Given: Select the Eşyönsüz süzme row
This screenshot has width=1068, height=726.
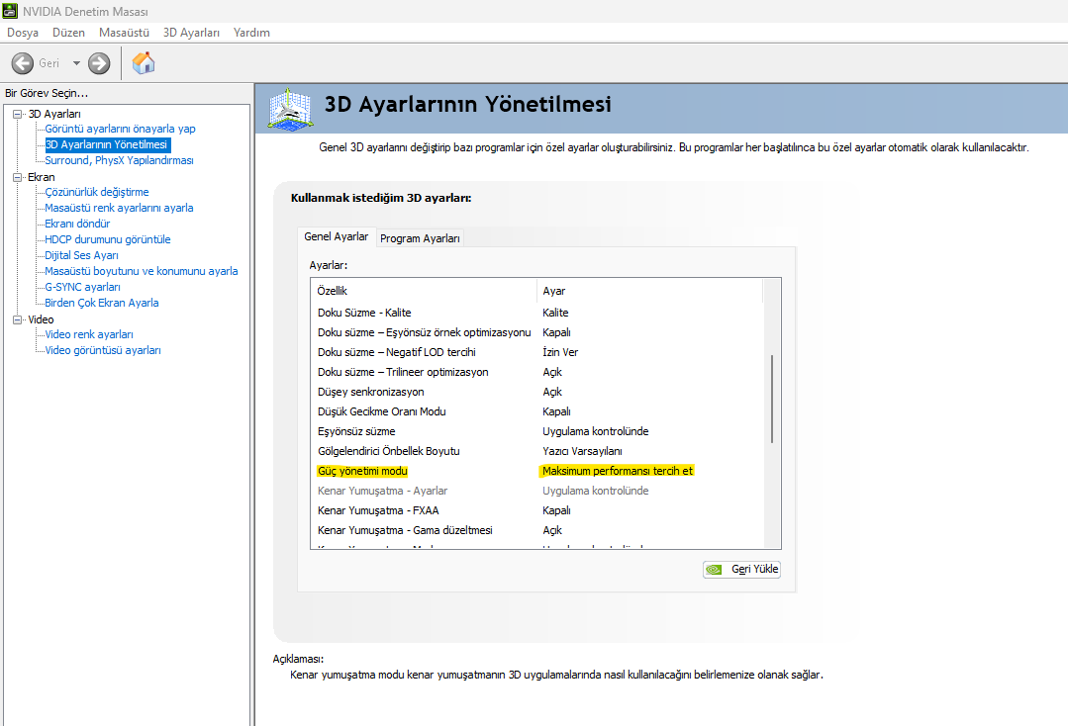Looking at the screenshot, I should [536, 431].
